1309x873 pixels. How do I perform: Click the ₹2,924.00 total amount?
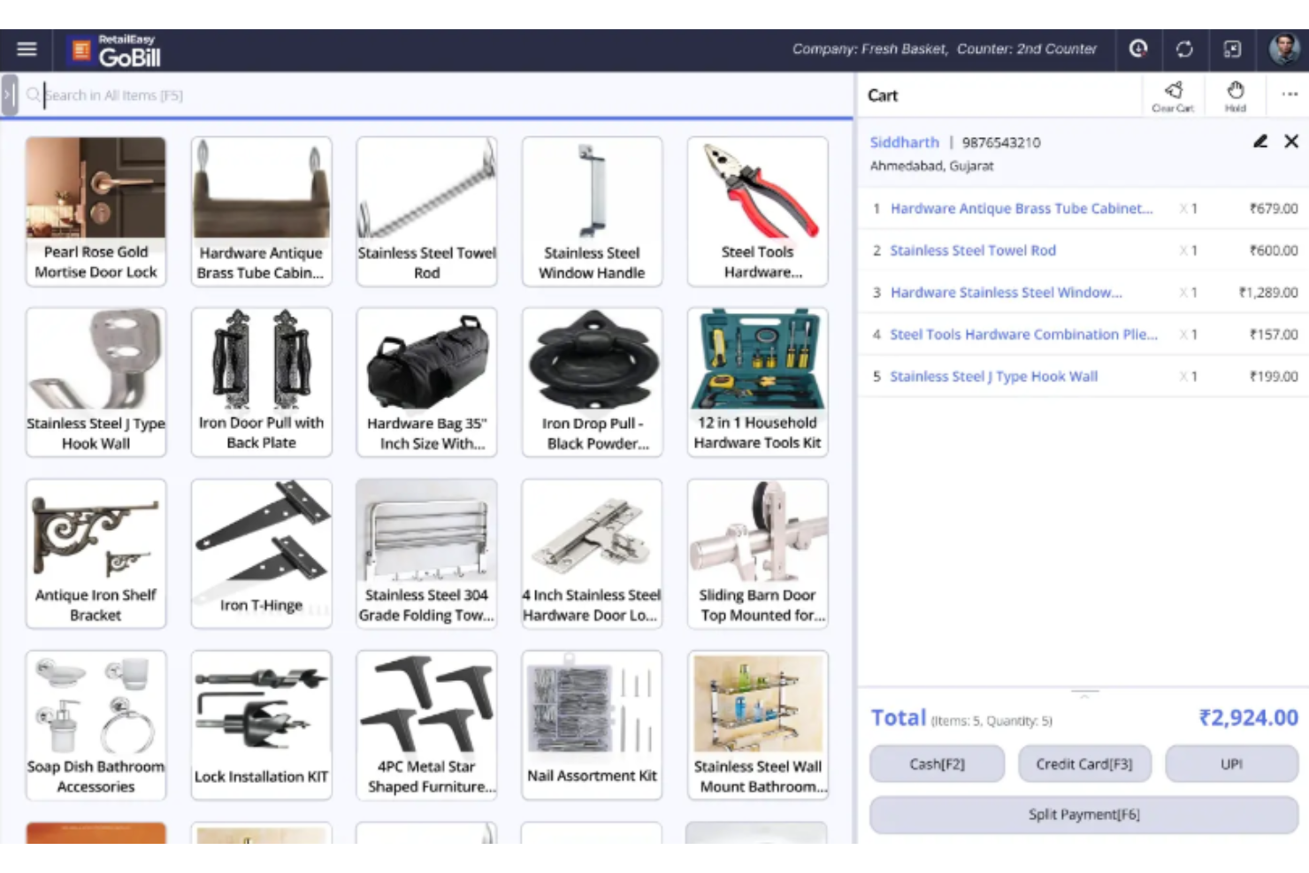pos(1248,717)
